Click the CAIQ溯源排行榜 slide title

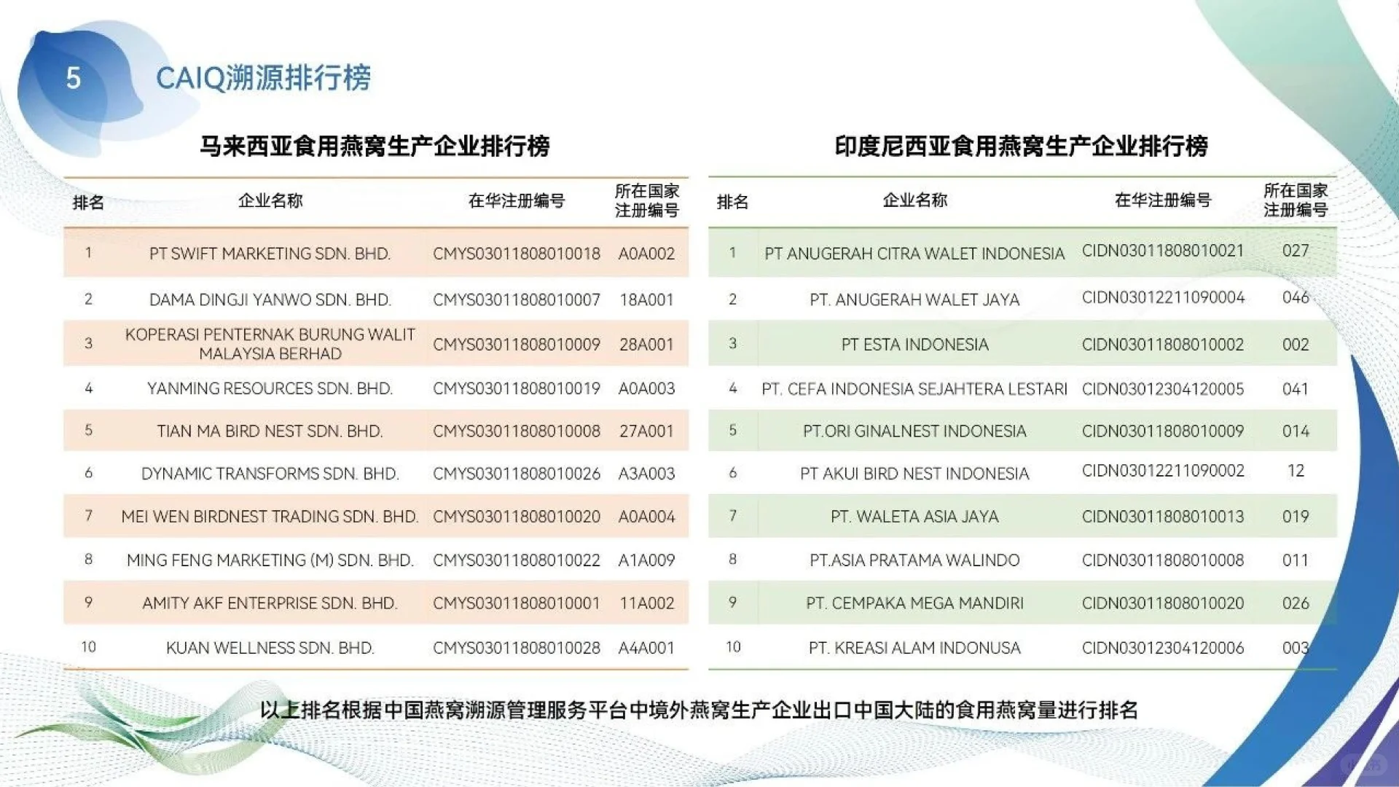pos(263,78)
